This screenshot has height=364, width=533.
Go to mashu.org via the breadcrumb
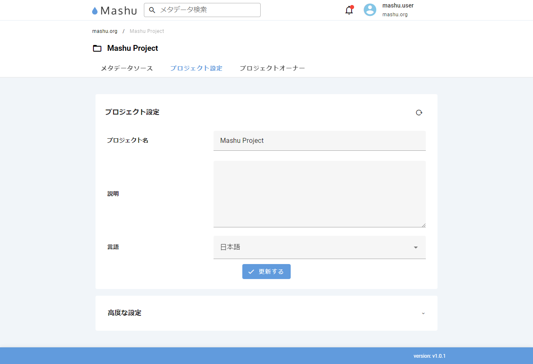pos(105,31)
